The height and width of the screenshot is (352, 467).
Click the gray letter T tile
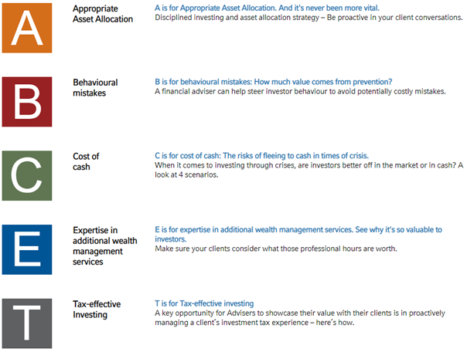click(27, 323)
